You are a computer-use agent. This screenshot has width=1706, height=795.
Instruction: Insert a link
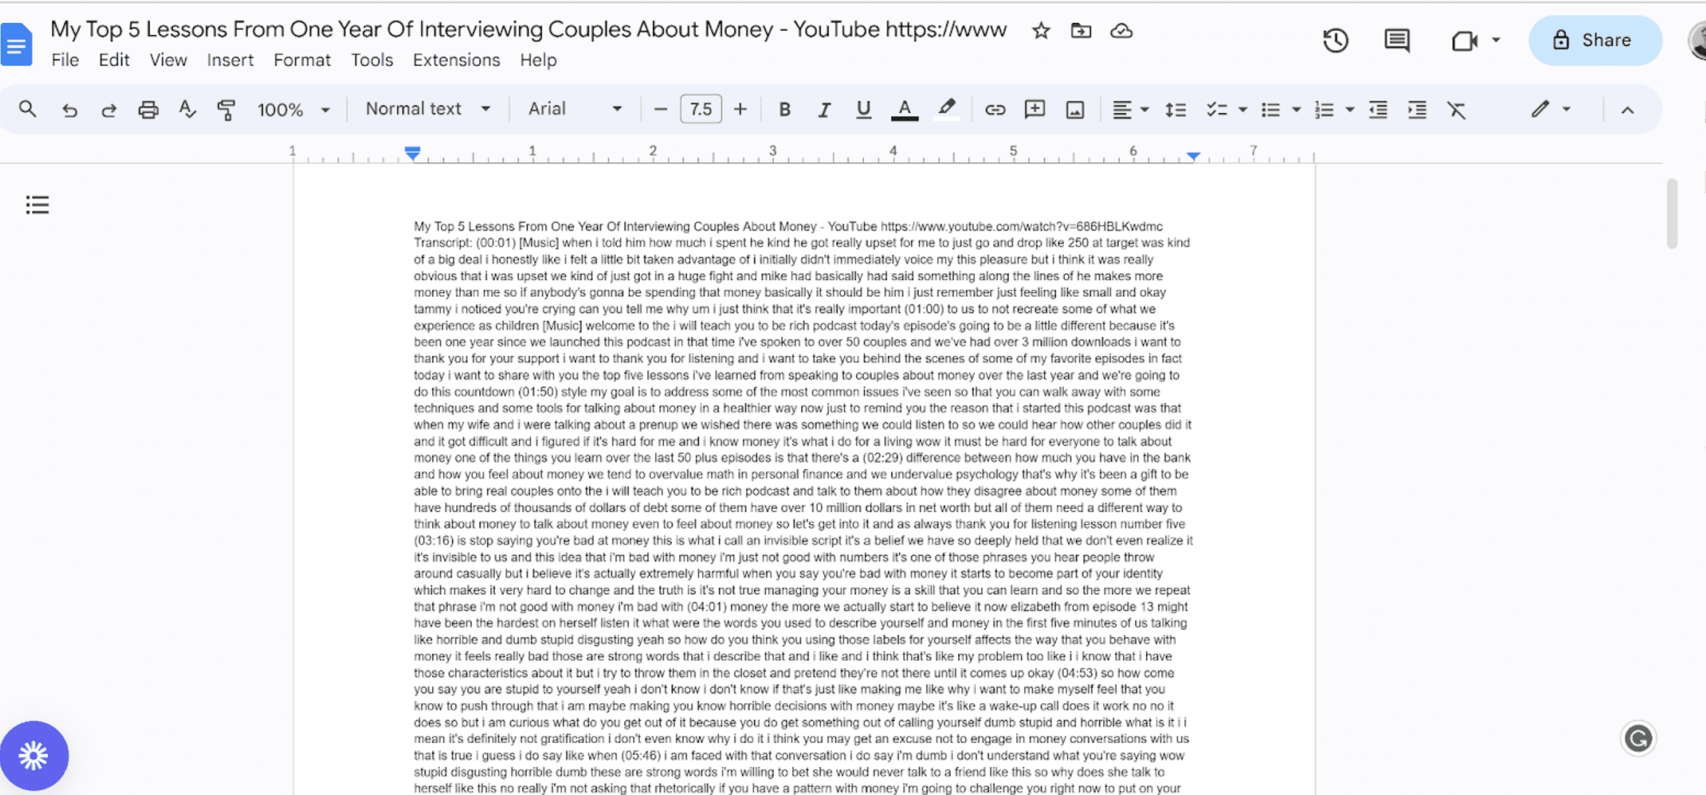(x=995, y=110)
